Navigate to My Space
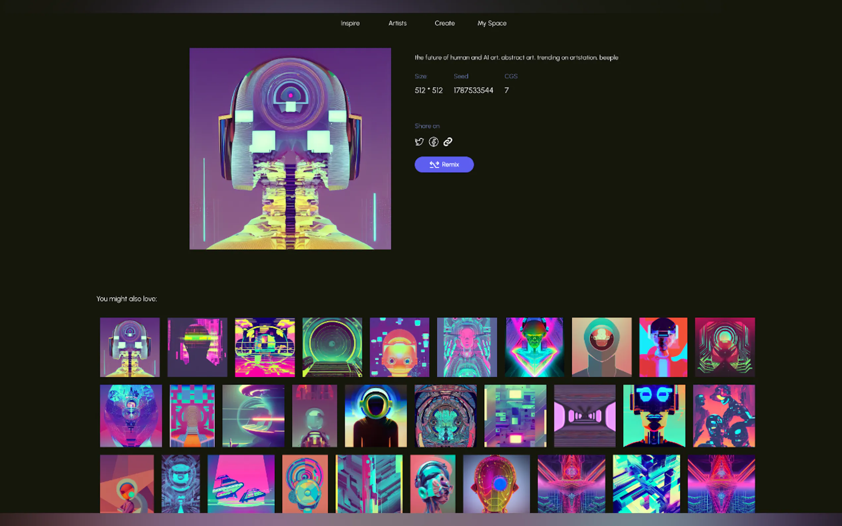The width and height of the screenshot is (842, 526). [x=492, y=23]
